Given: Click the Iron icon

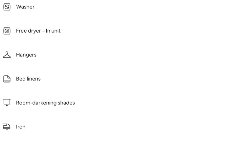Looking at the screenshot, I should [x=7, y=127].
